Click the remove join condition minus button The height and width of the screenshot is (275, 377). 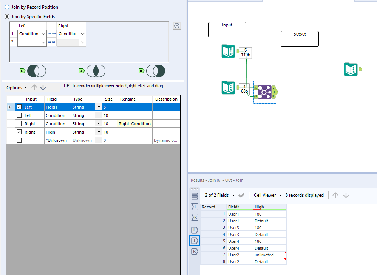click(176, 25)
